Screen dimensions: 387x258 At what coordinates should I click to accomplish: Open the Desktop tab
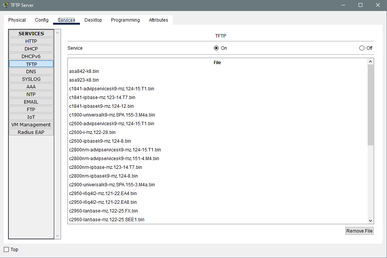click(x=93, y=20)
